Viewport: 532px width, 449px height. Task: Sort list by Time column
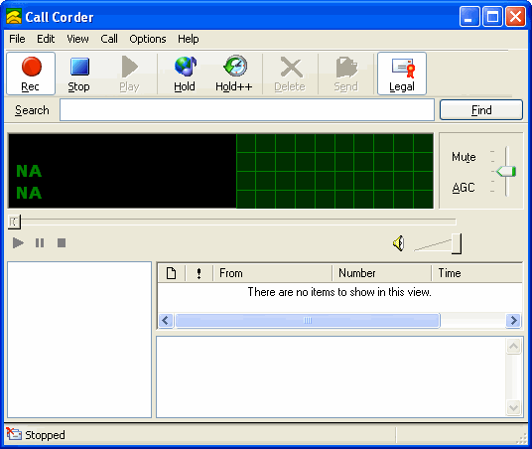[477, 273]
